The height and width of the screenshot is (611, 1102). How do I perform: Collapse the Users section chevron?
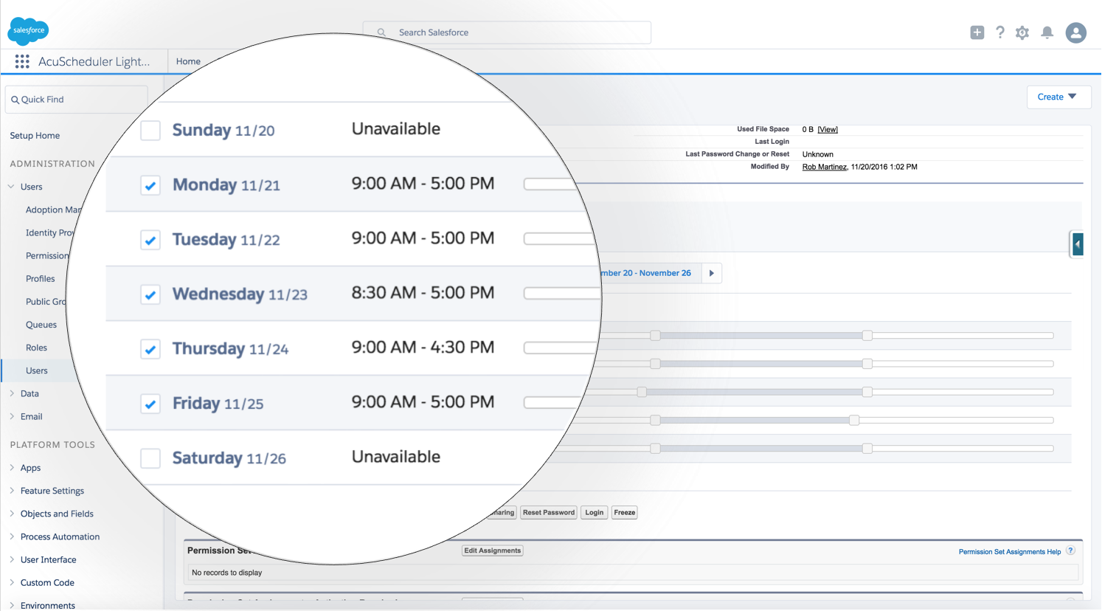point(12,187)
